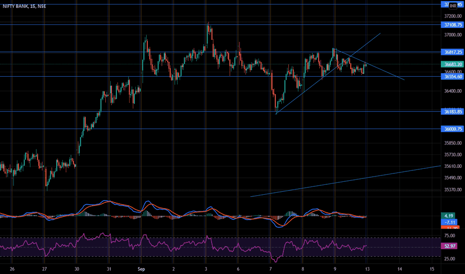Click the 37000.00 price axis tick
The height and width of the screenshot is (274, 465).
(x=453, y=35)
